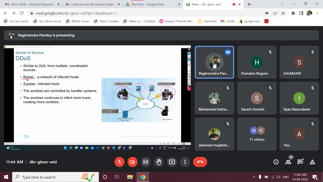The height and width of the screenshot is (182, 323).
Task: Expand the Chrome profile menu
Action: pyautogui.click(x=309, y=13)
